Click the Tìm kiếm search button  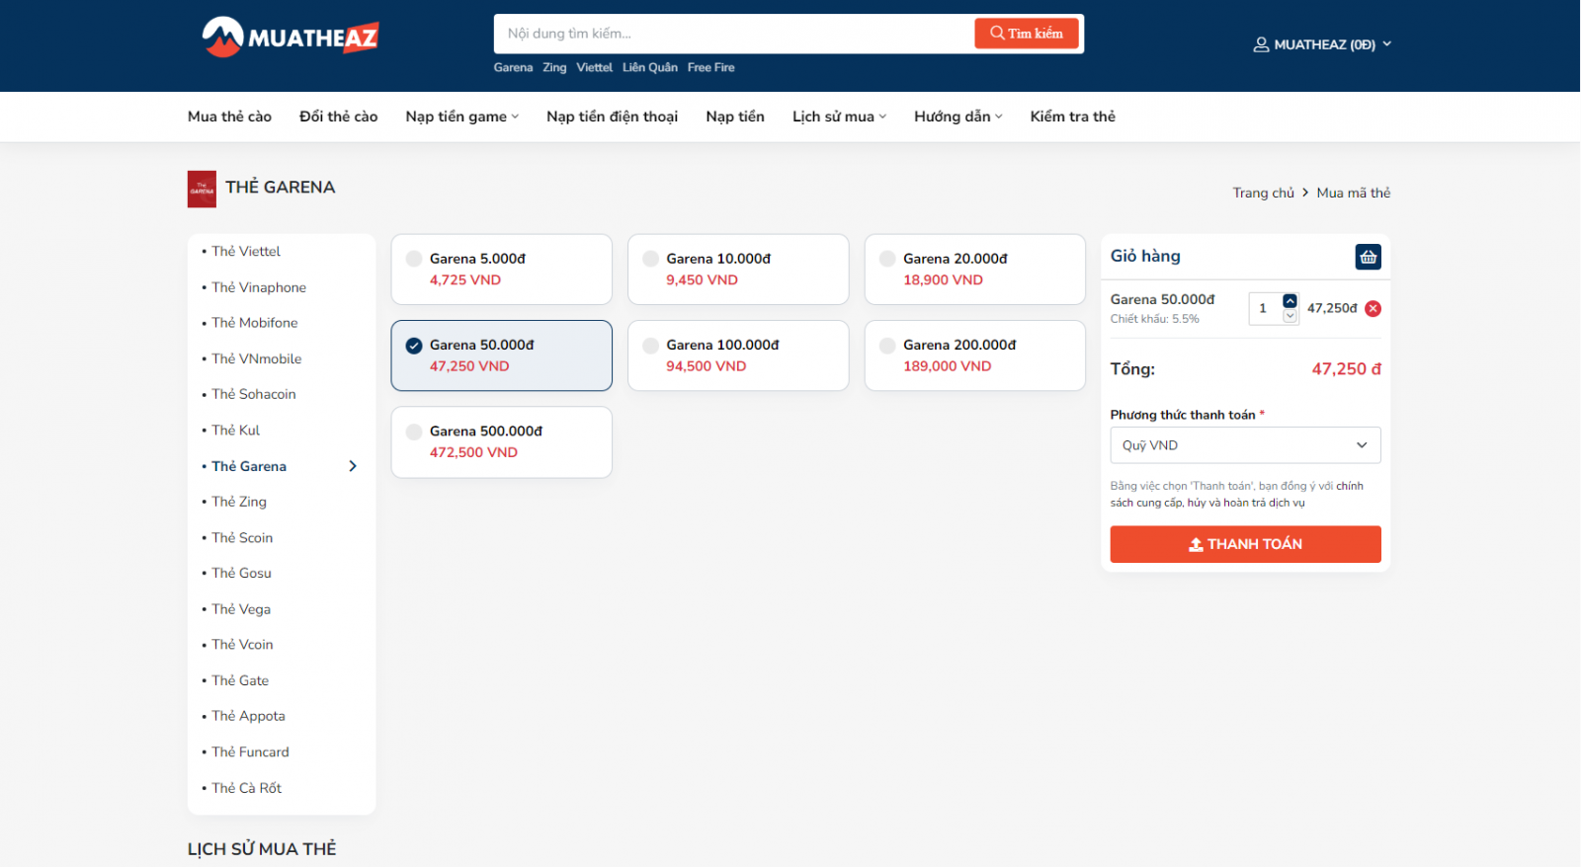click(1026, 34)
